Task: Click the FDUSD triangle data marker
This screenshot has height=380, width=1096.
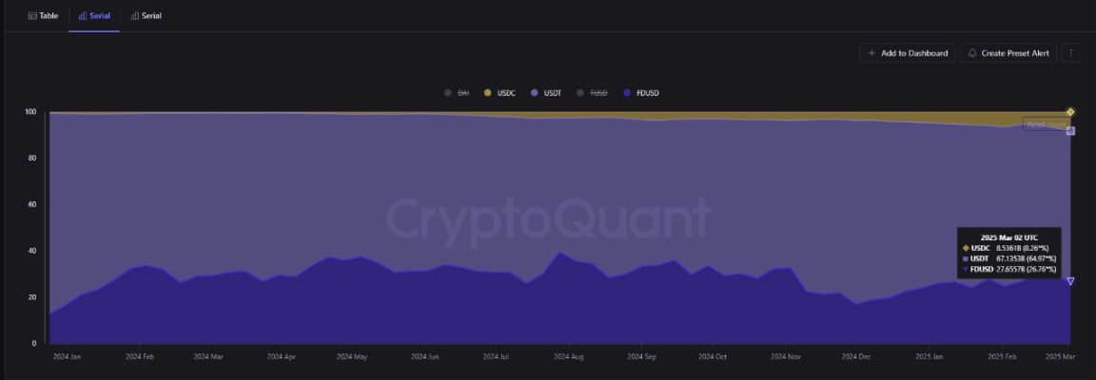Action: click(x=1070, y=281)
